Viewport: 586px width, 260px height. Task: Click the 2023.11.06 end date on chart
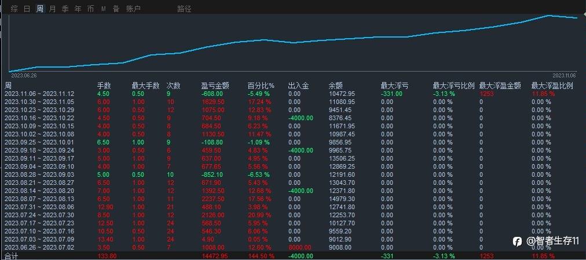pos(565,75)
